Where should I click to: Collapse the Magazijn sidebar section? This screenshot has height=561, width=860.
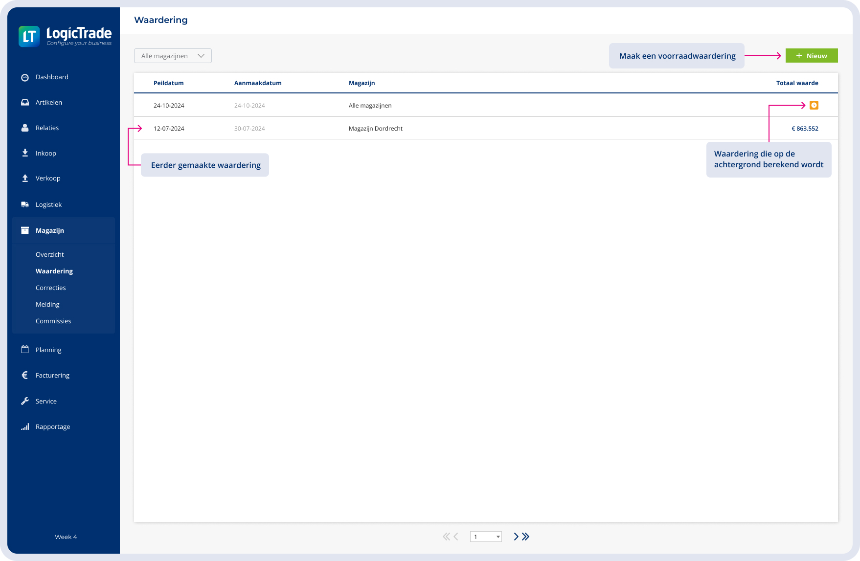tap(64, 230)
